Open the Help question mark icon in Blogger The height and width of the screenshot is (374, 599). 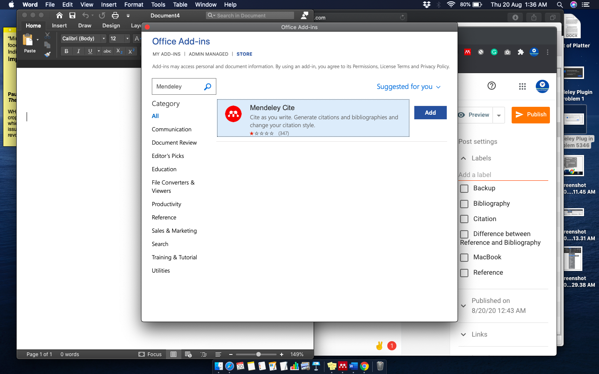click(x=492, y=86)
